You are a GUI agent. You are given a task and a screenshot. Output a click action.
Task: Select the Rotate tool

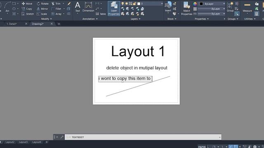coord(42,4)
